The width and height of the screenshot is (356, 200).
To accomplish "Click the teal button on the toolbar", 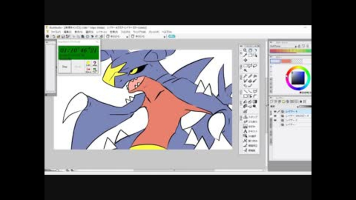I will tap(172, 36).
